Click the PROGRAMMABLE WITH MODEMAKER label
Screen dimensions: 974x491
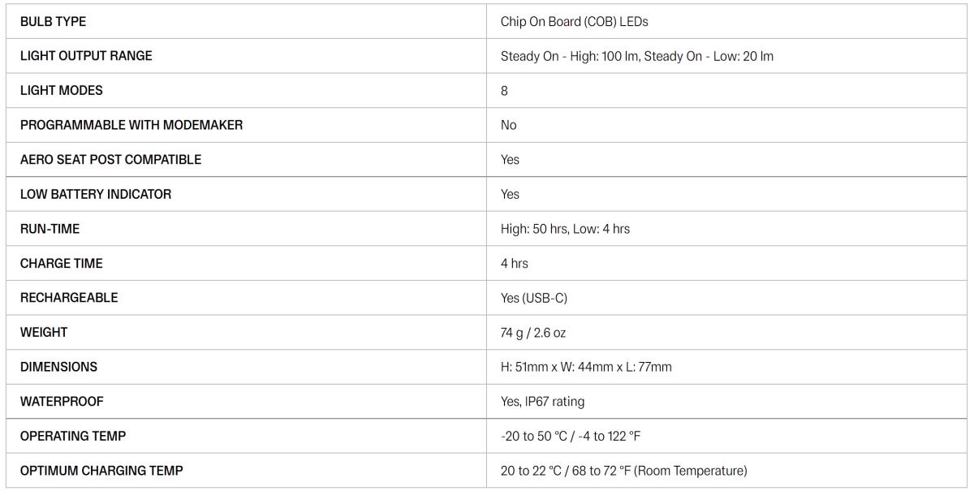131,125
